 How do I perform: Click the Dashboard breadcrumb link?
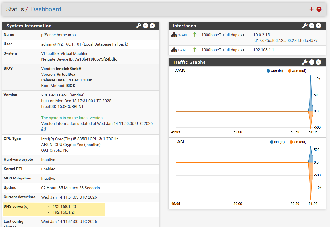[46, 9]
